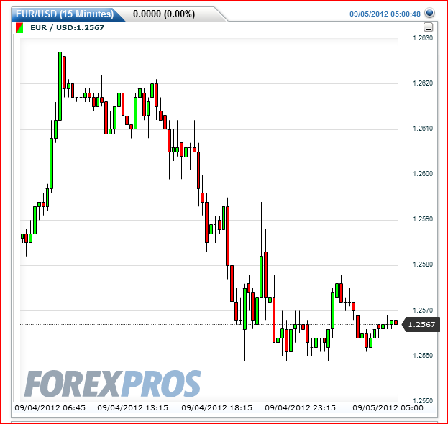The image size is (448, 424).
Task: Click the 1.2620 price axis label
Action: [423, 83]
